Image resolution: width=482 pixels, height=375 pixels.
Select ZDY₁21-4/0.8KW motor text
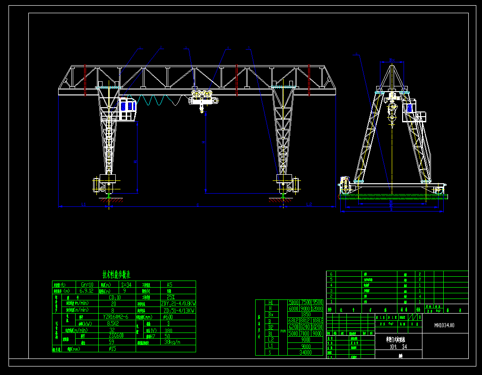click(x=178, y=304)
